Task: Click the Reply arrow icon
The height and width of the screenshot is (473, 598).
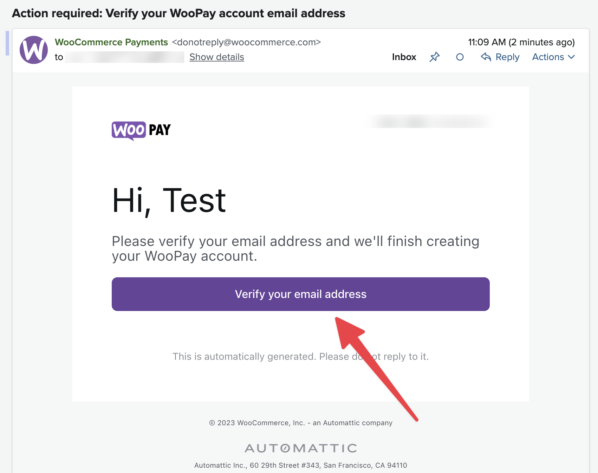Action: coord(486,57)
